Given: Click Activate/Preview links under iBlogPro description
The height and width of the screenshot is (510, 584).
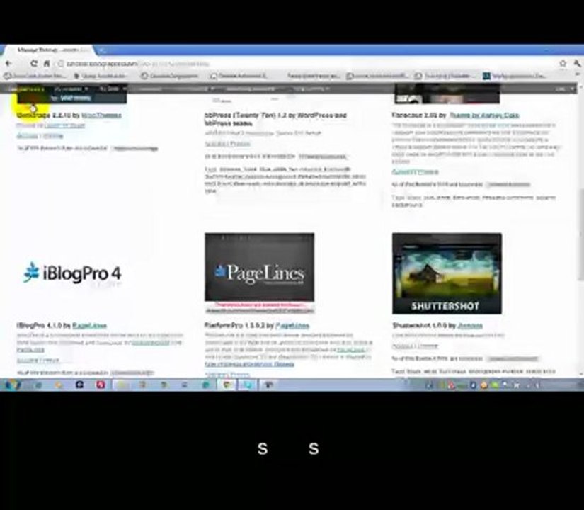Looking at the screenshot, I should (38, 361).
